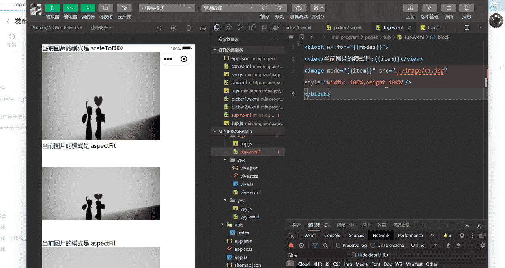The height and width of the screenshot is (268, 505).
Task: Click the 编译 compile refresh icon
Action: click(265, 8)
